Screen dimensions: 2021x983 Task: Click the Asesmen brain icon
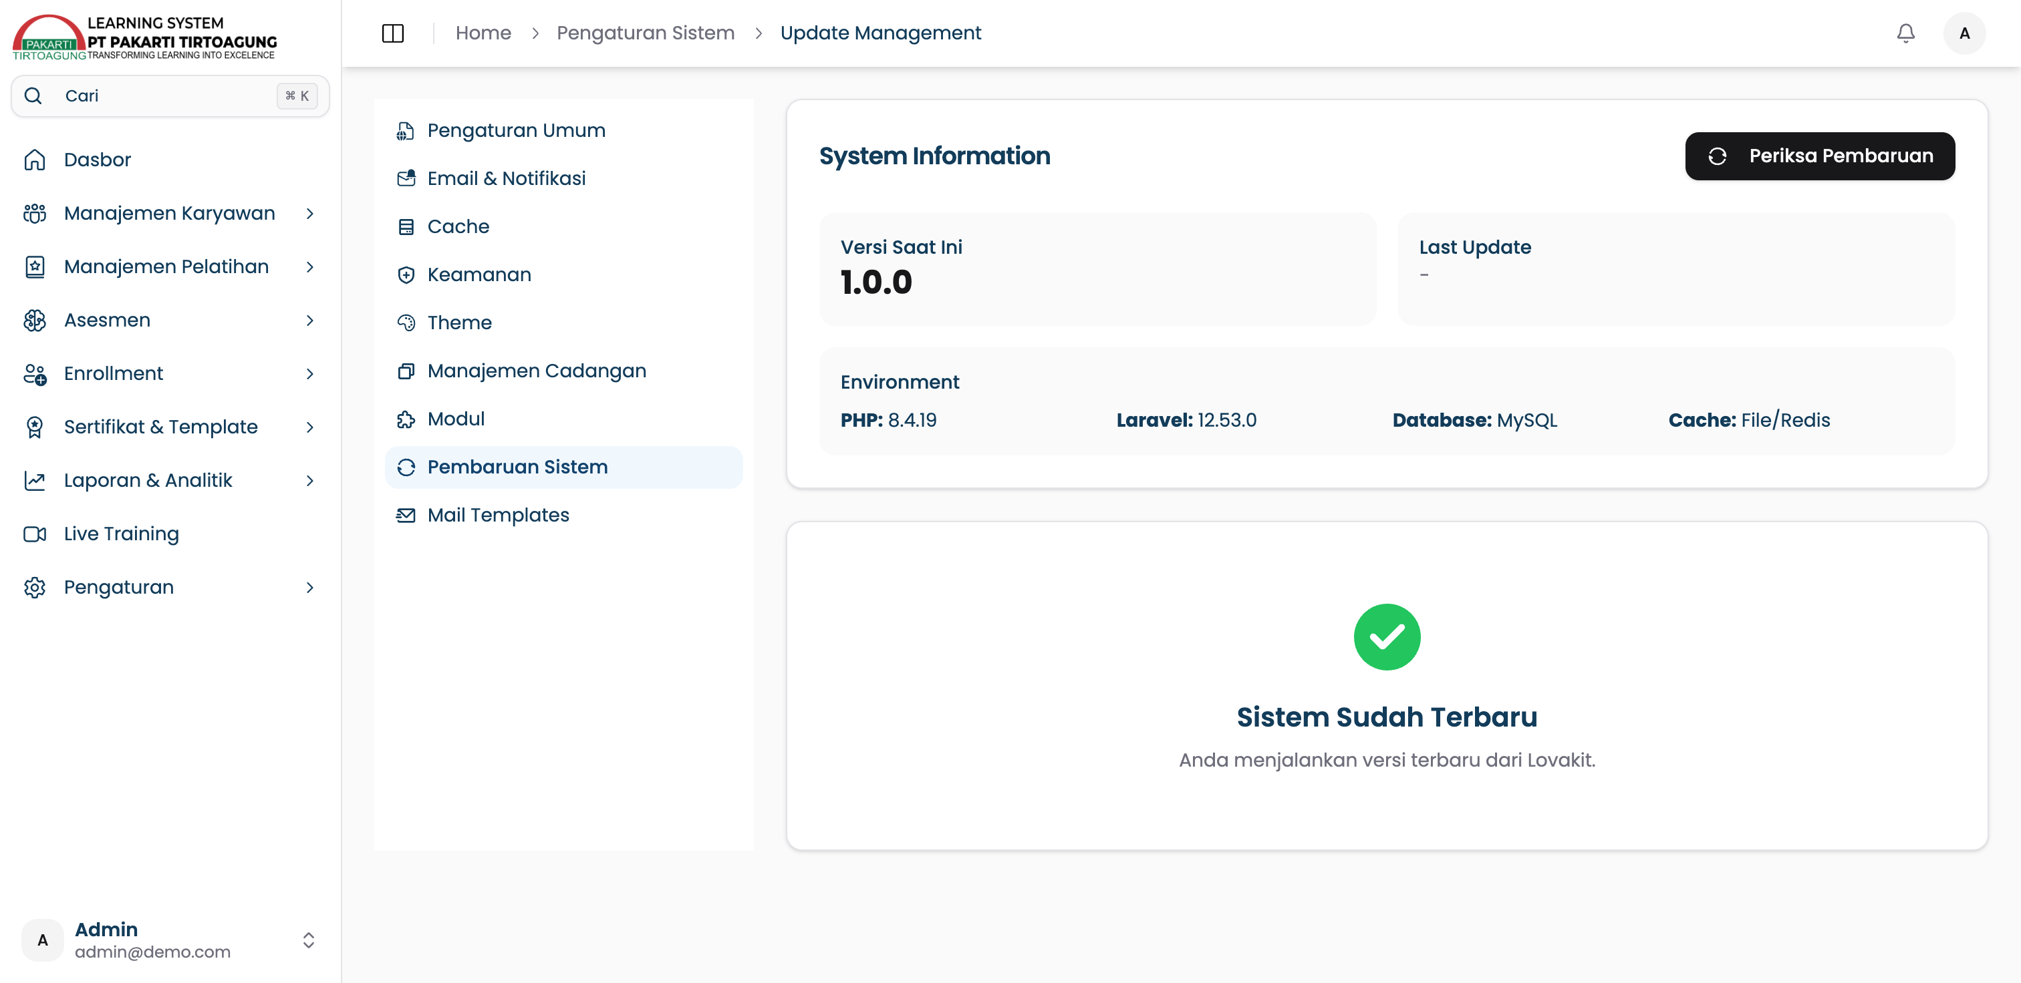(x=35, y=320)
